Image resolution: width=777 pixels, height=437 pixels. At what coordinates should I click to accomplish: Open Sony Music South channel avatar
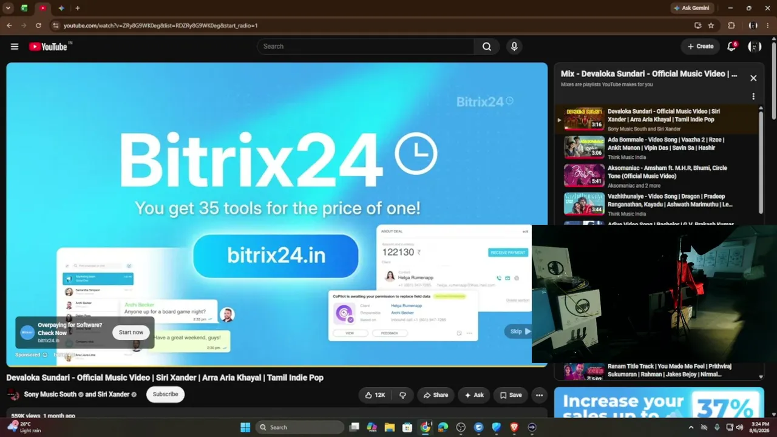click(13, 395)
